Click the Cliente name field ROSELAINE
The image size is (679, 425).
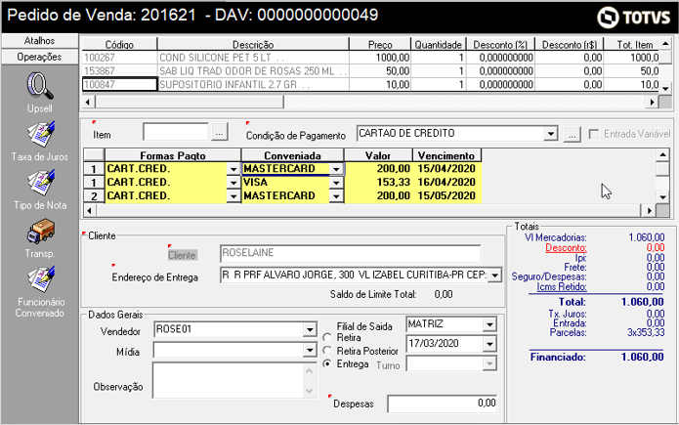click(350, 253)
